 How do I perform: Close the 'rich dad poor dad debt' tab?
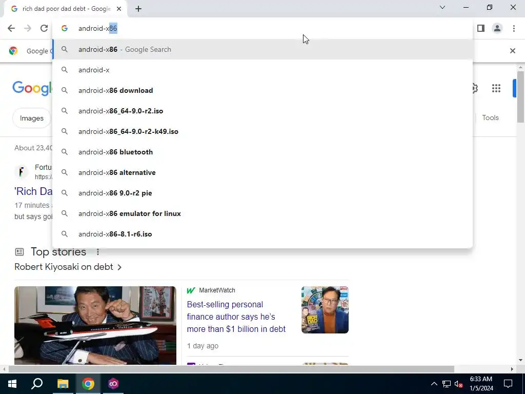pyautogui.click(x=119, y=9)
